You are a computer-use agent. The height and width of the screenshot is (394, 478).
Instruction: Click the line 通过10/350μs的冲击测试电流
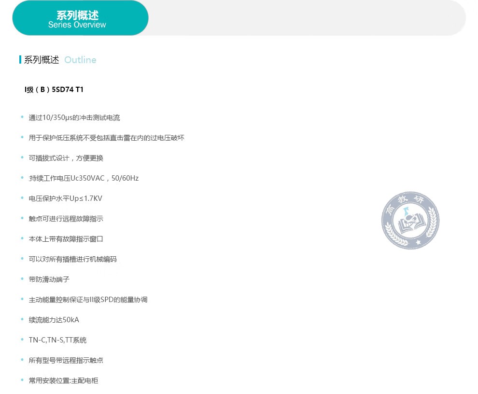74,118
